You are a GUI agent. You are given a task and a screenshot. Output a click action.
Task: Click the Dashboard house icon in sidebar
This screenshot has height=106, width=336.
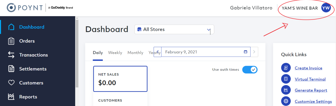coord(11,27)
